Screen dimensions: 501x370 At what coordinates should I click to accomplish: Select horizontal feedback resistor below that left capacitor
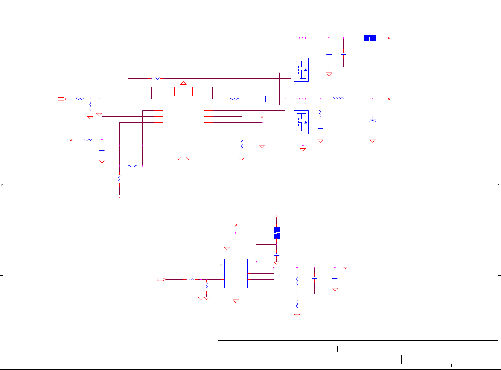click(132, 166)
